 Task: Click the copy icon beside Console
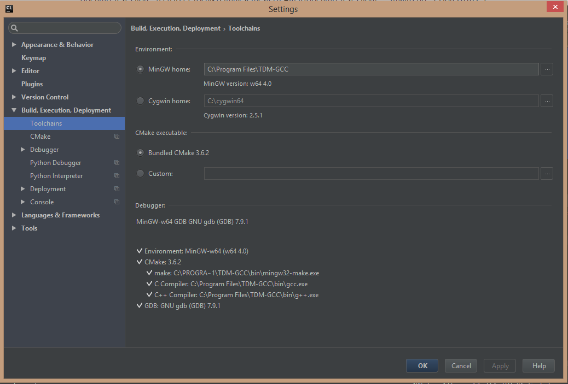[117, 202]
